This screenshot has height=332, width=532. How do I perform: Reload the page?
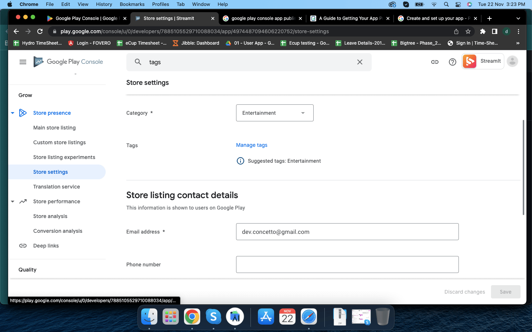coord(40,31)
